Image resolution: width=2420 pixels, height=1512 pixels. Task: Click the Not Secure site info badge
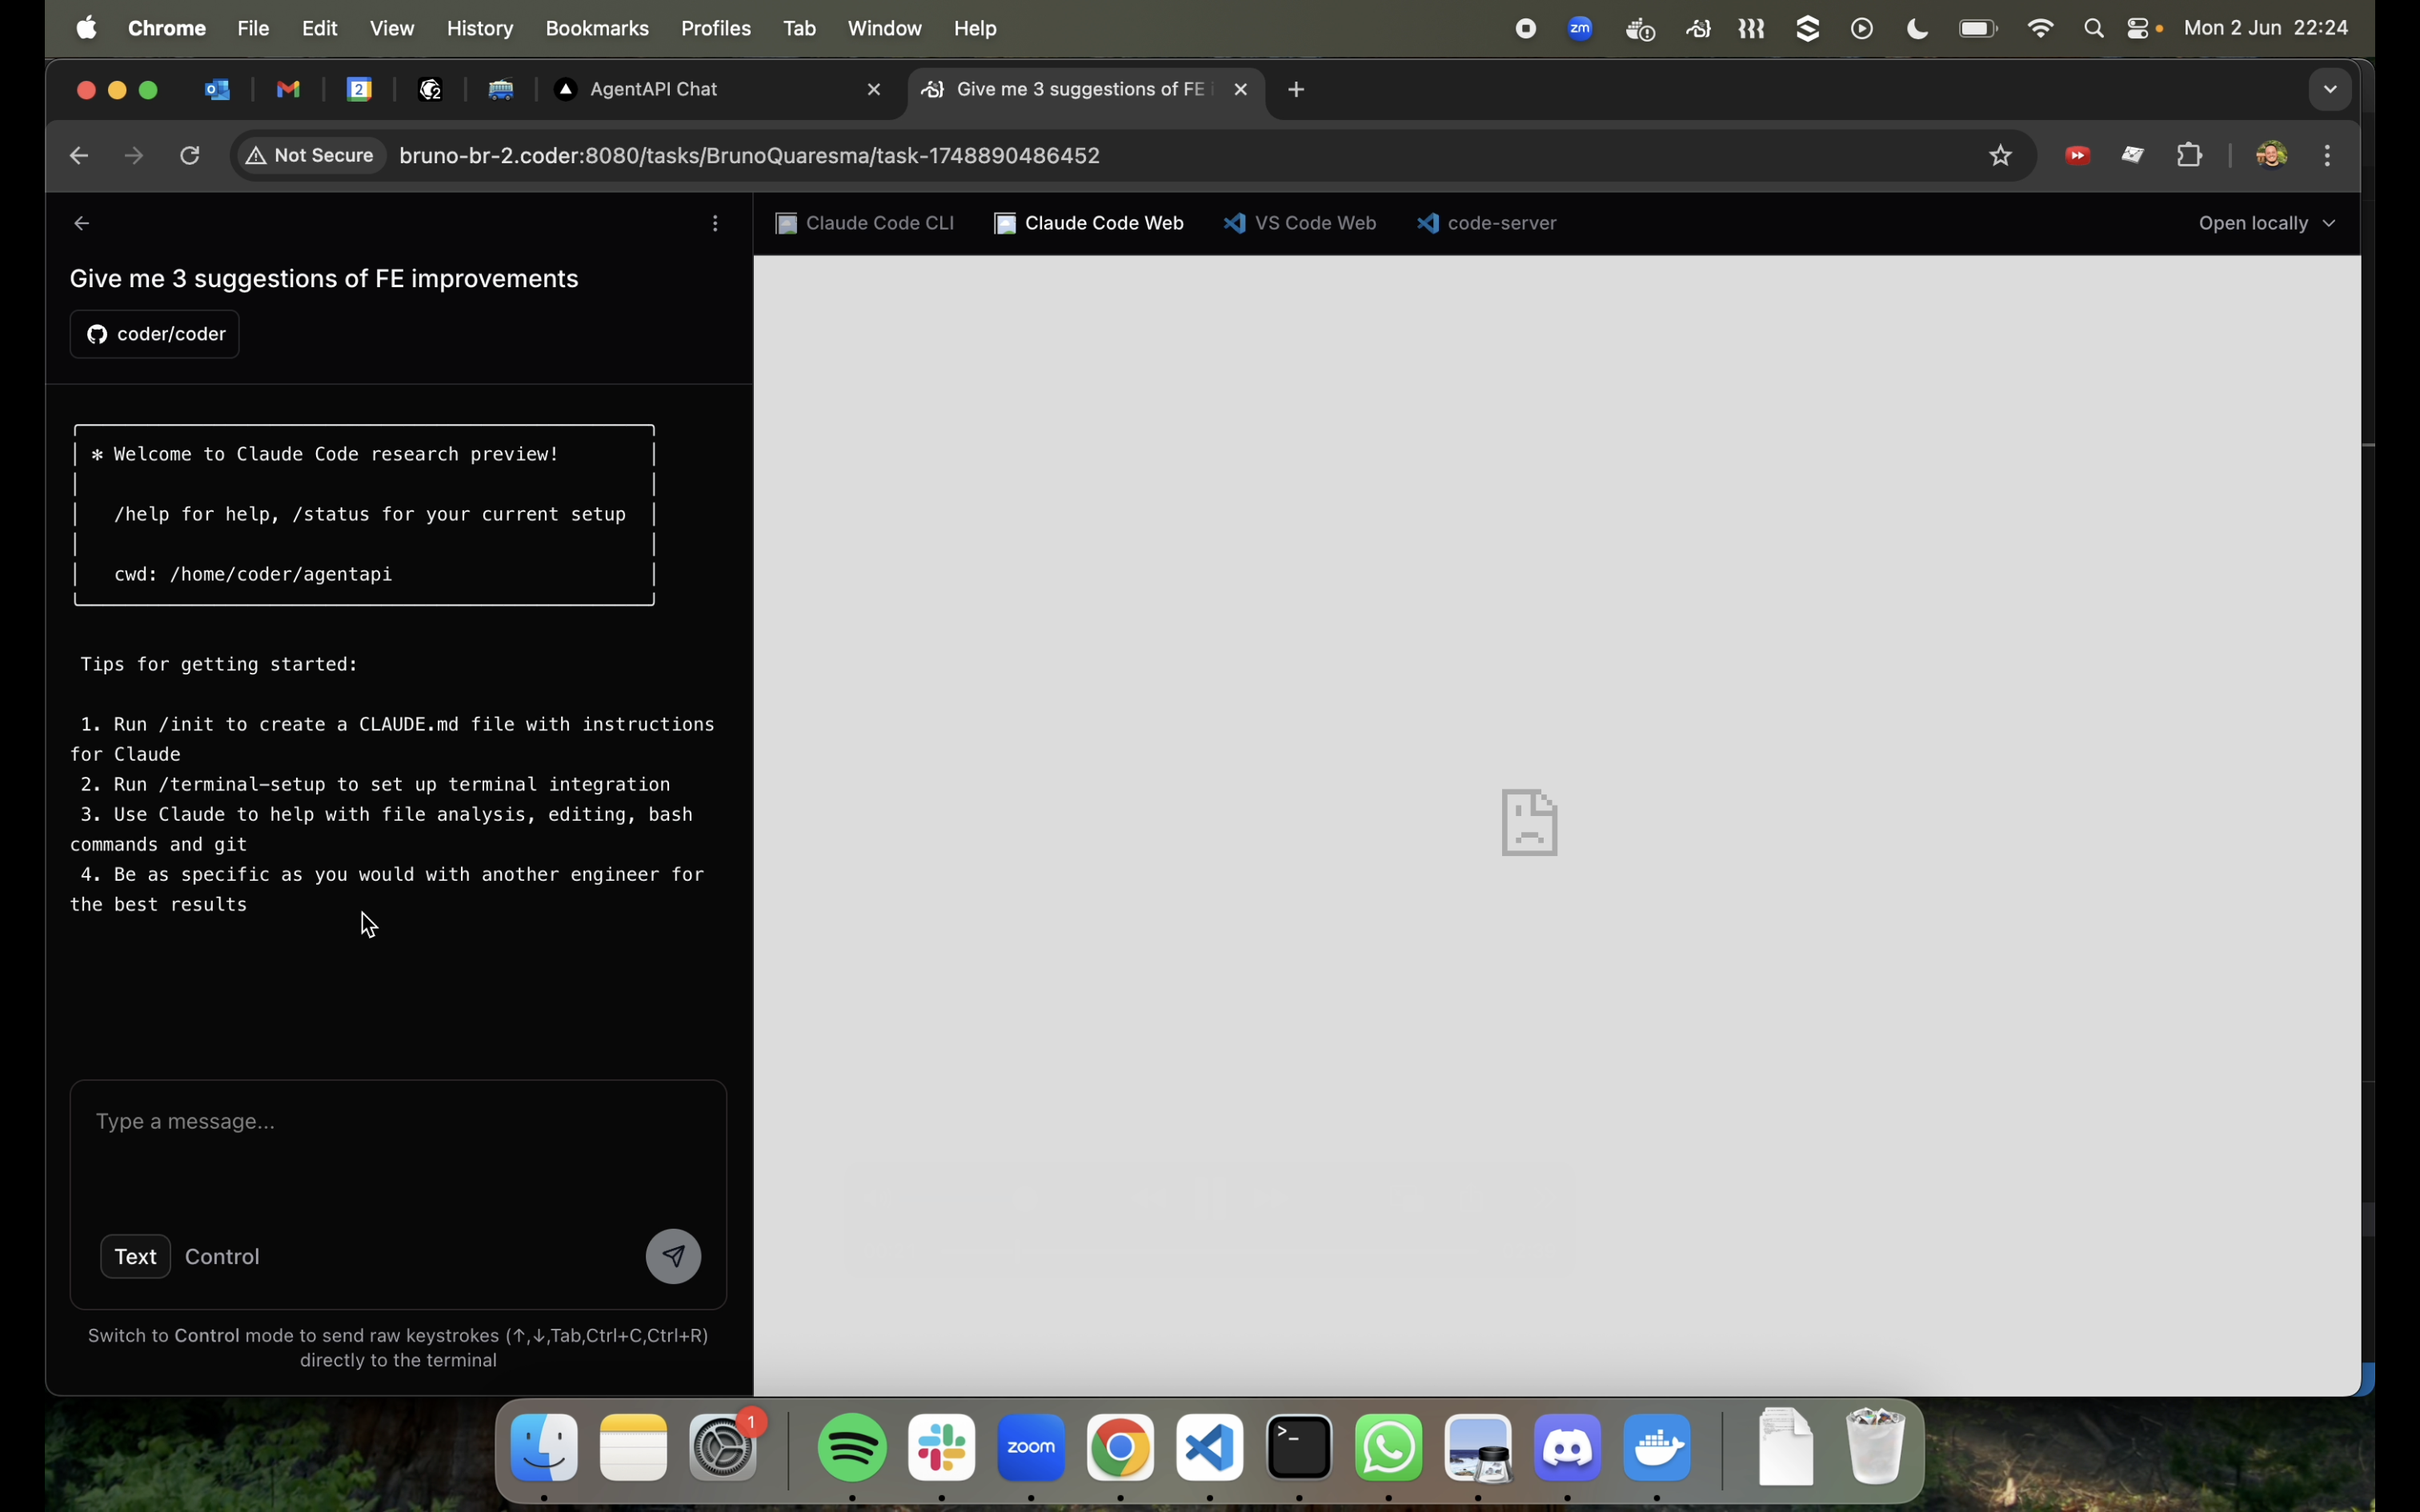click(x=312, y=156)
